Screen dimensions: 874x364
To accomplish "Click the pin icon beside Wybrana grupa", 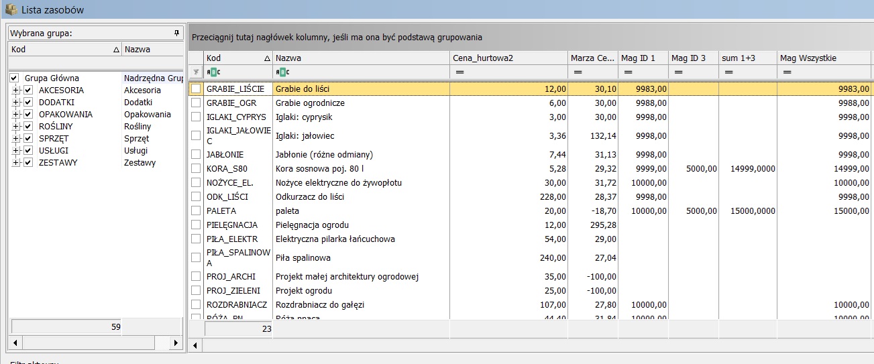I will [x=177, y=32].
